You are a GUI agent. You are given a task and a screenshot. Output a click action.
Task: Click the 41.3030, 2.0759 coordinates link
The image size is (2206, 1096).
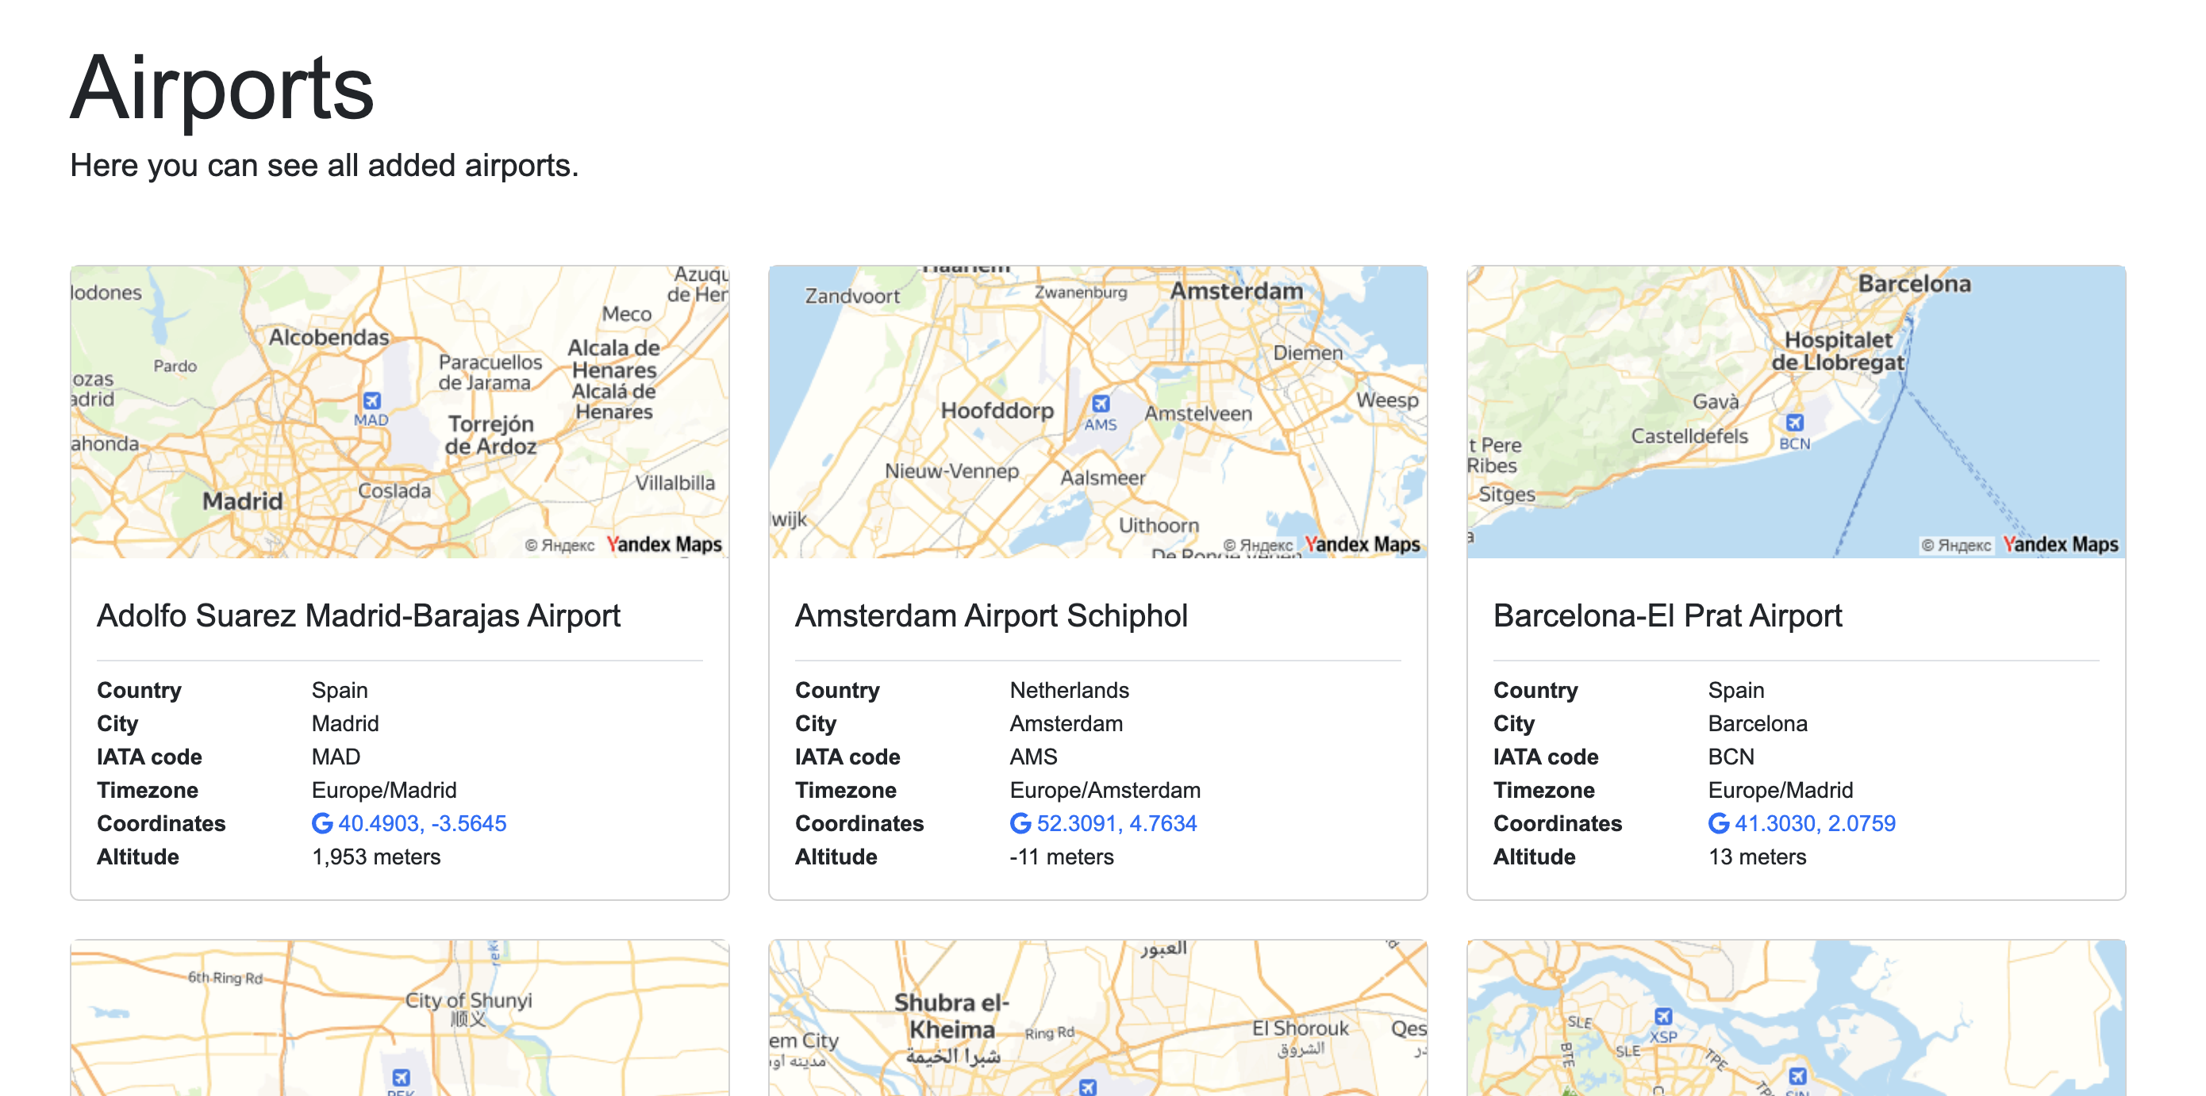coord(1815,823)
